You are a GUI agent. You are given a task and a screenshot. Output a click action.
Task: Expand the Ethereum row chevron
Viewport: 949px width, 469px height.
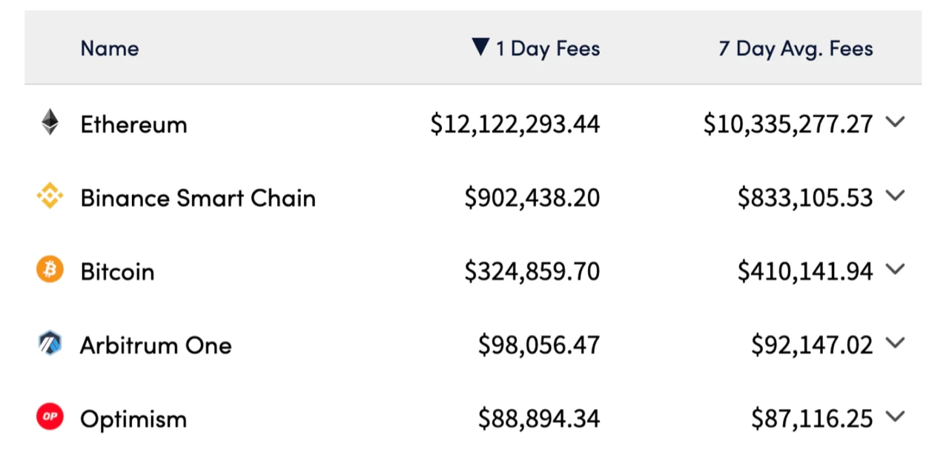896,122
